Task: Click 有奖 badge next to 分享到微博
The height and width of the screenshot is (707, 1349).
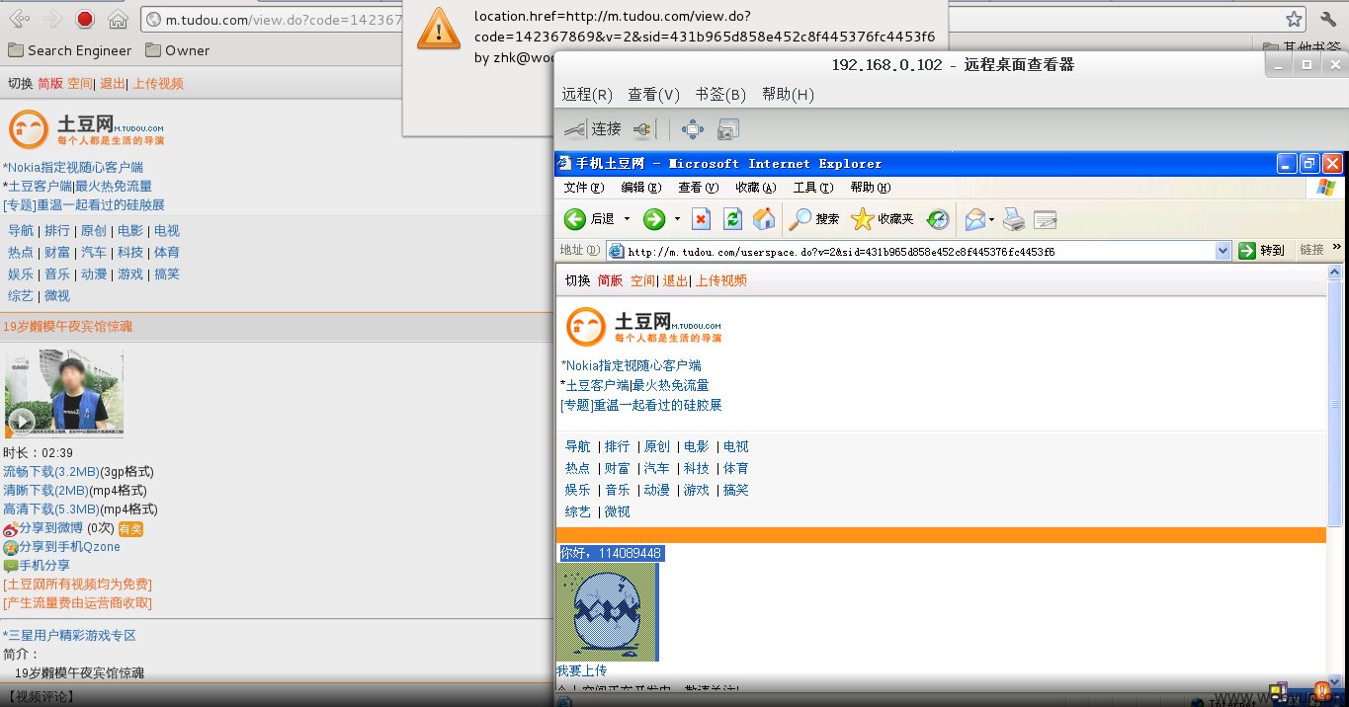Action: coord(131,529)
